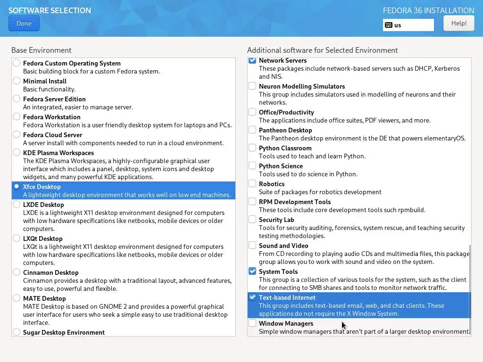Enable Sound and Video checkbox
483x362 pixels.
tap(252, 245)
